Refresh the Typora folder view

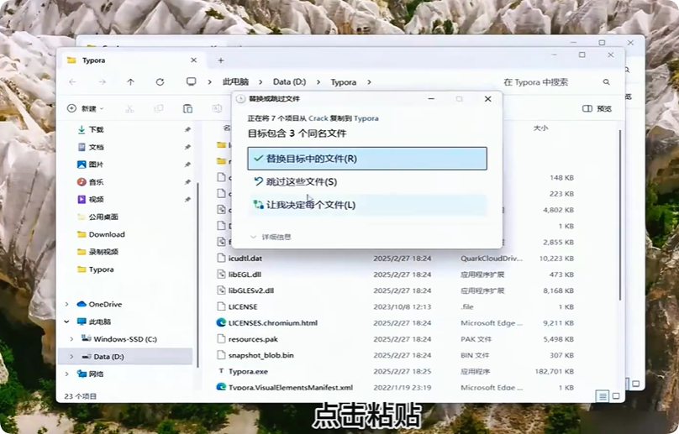pyautogui.click(x=160, y=81)
